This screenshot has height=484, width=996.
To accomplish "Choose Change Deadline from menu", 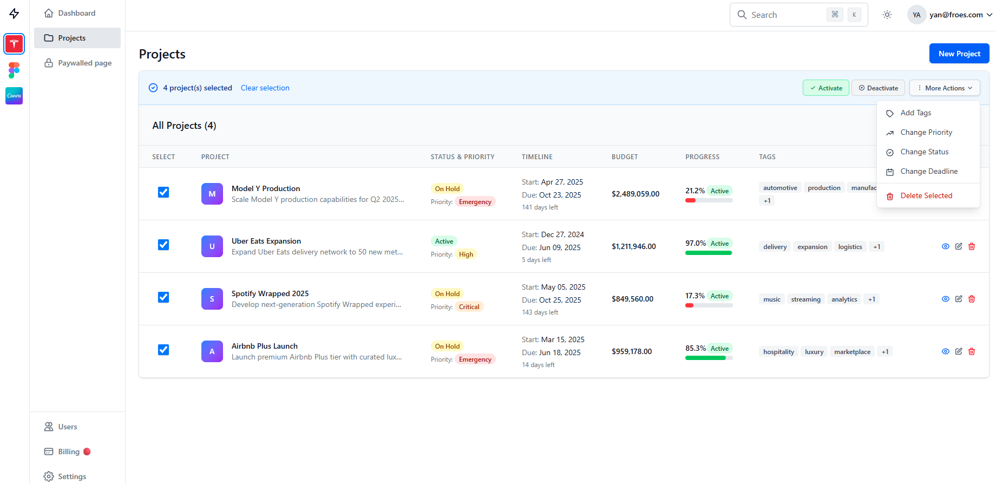I will pyautogui.click(x=928, y=171).
